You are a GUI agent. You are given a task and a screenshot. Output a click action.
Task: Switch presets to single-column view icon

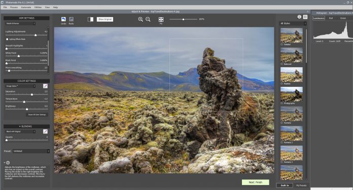tap(299, 17)
